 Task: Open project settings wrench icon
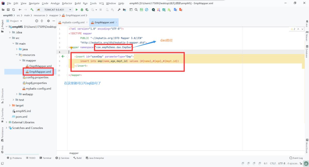click(x=119, y=10)
